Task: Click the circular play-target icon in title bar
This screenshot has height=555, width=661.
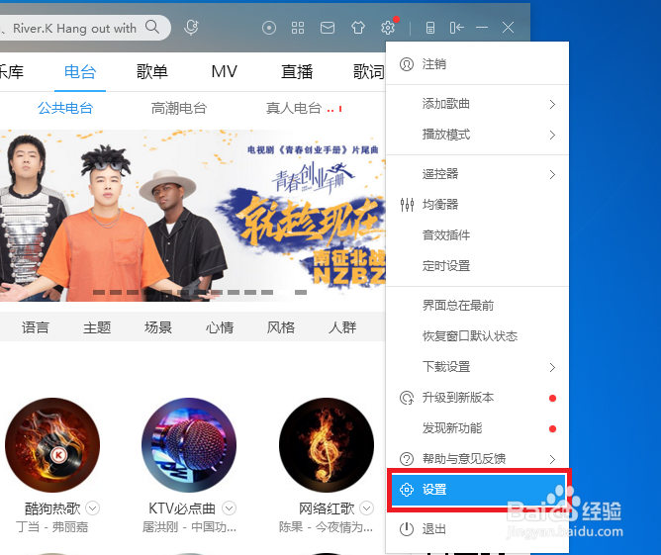Action: 269,28
